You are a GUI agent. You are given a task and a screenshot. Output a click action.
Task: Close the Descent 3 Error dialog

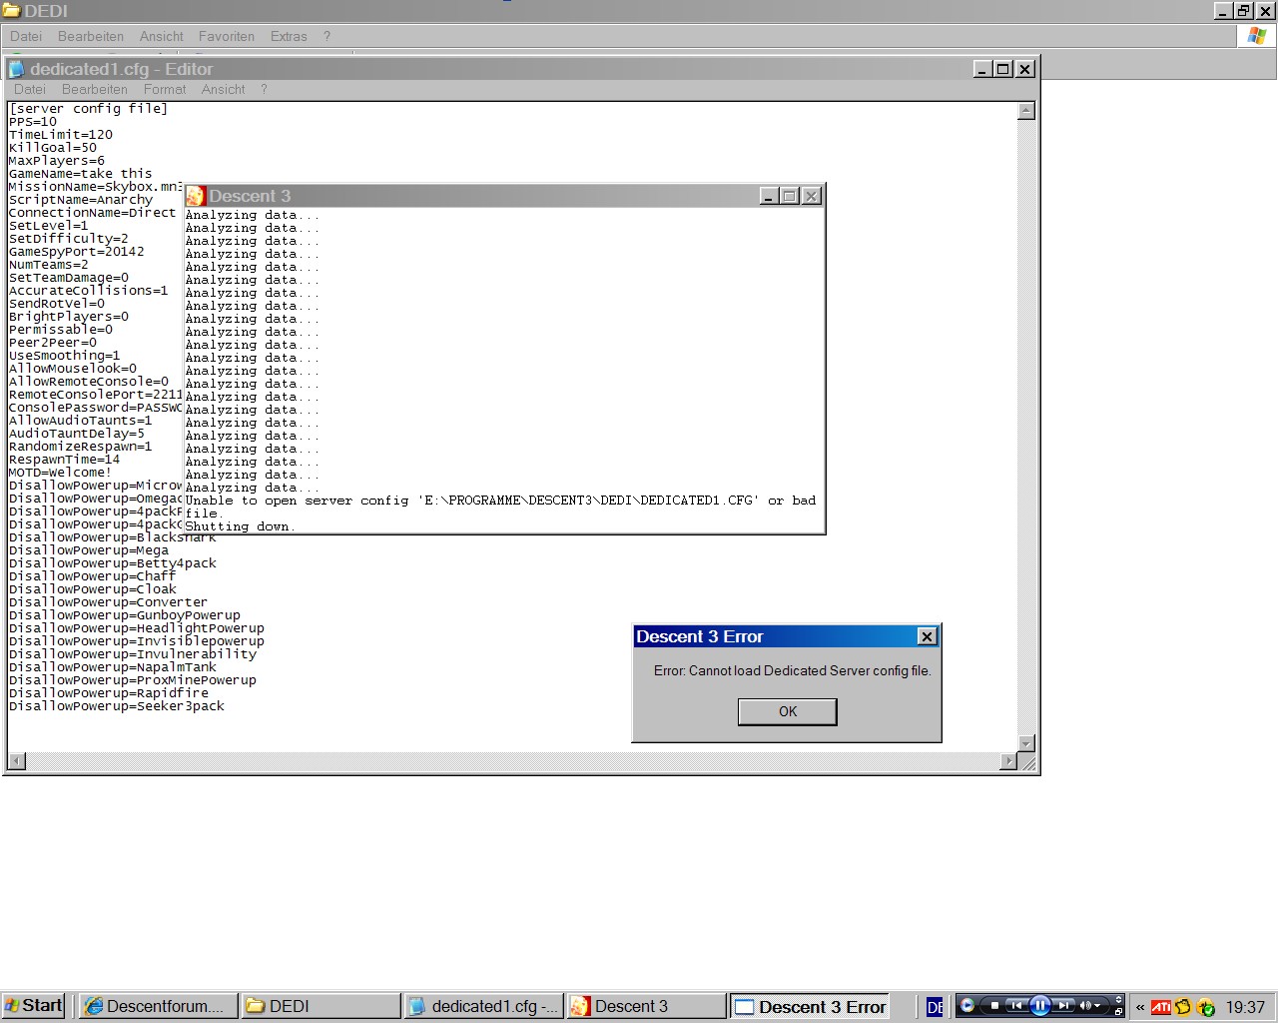927,636
